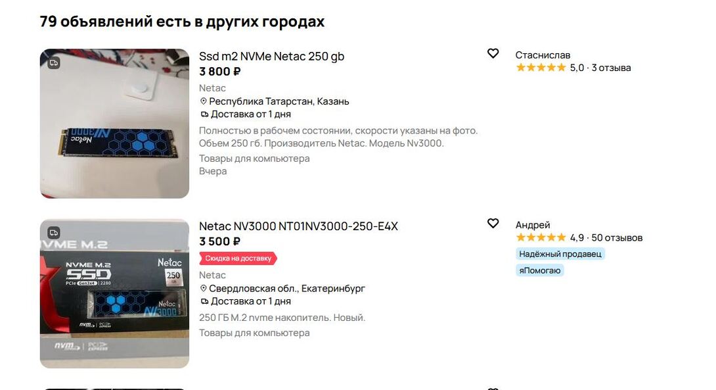
Task: Click delivery badge icon on second listing photo
Action: pos(54,232)
